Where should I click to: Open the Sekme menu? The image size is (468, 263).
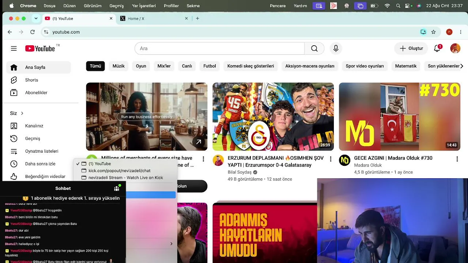coord(193,6)
